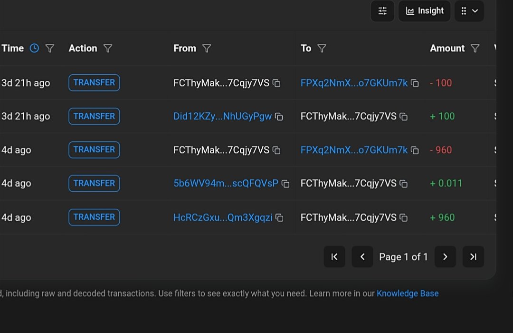513x333 pixels.
Task: Toggle the Time column clock icon
Action: (34, 48)
